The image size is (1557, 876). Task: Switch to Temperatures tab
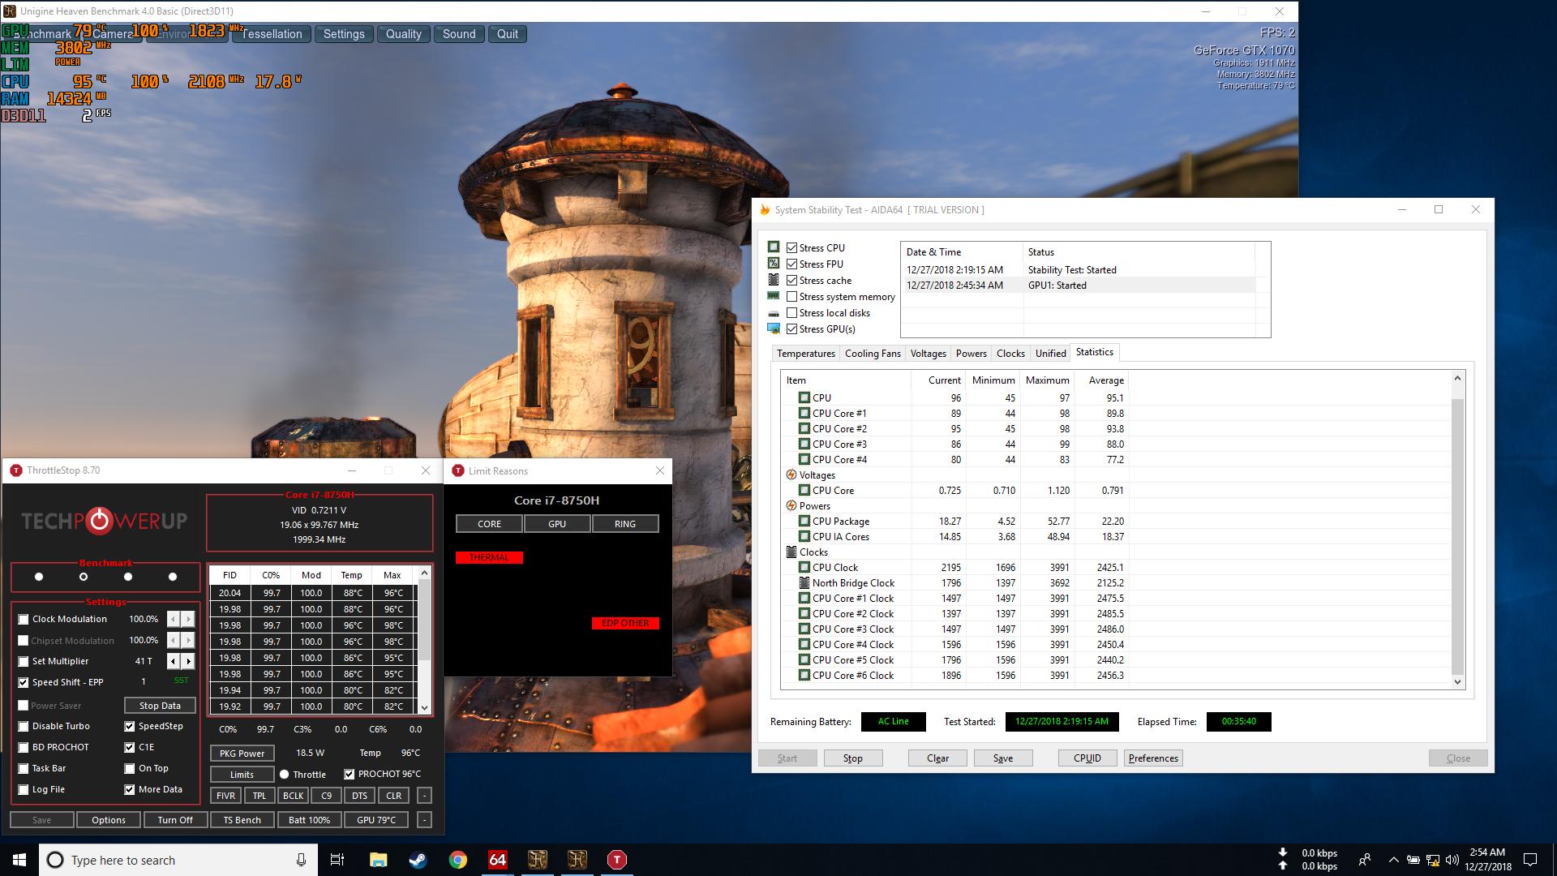tap(805, 354)
